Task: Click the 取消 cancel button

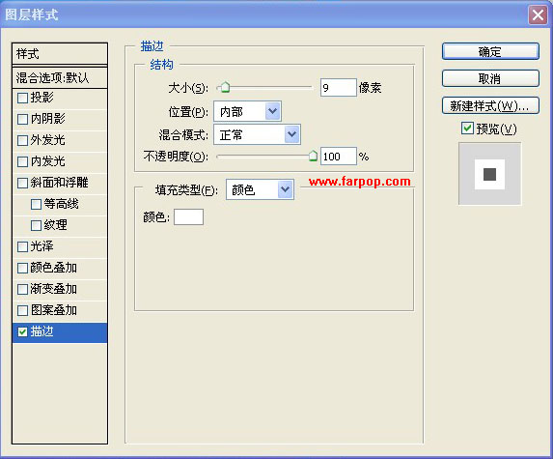Action: coord(490,78)
